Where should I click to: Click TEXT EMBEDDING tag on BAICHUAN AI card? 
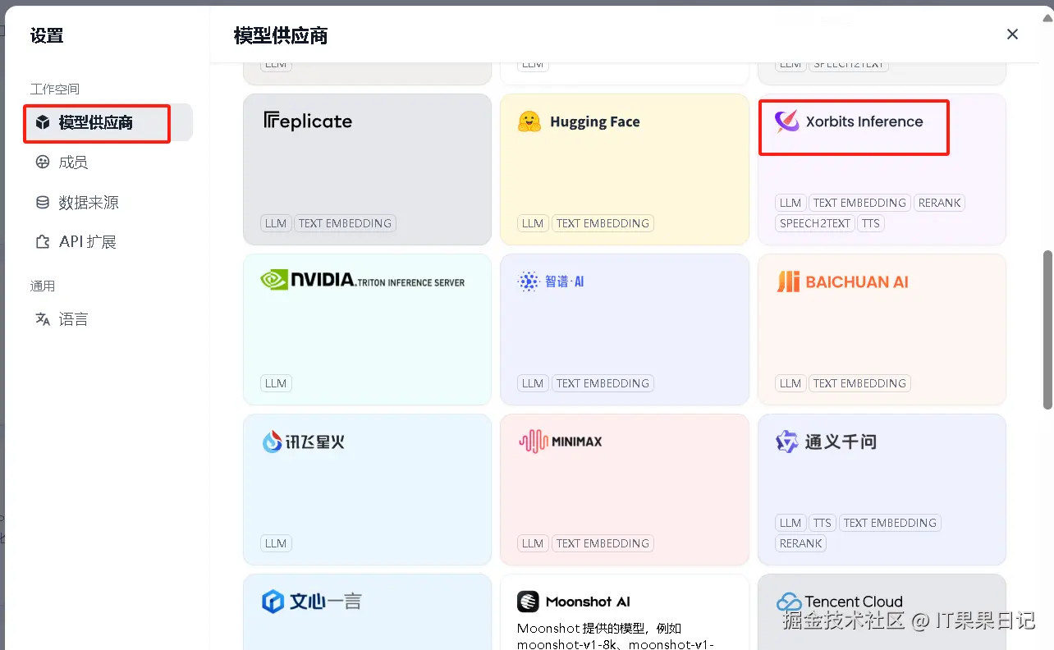tap(859, 383)
